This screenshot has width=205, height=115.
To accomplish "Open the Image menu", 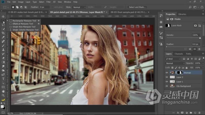I will (21, 2).
